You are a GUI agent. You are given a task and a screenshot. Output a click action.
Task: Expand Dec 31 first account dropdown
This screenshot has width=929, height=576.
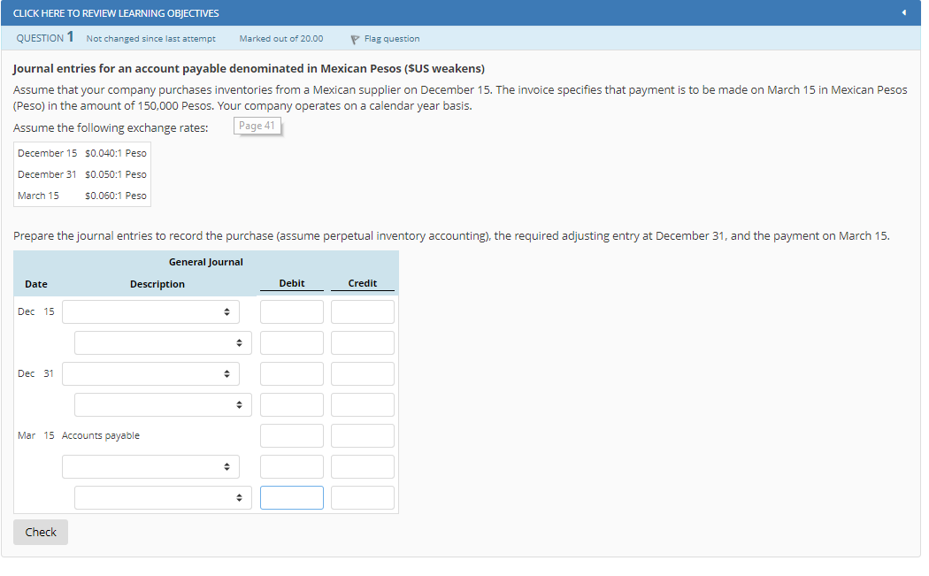[x=150, y=373]
